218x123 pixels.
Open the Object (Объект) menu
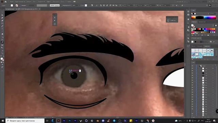click(29, 2)
